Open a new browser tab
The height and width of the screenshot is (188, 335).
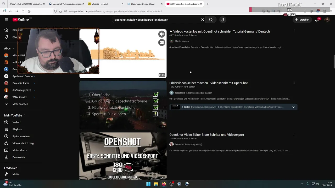coord(208,4)
